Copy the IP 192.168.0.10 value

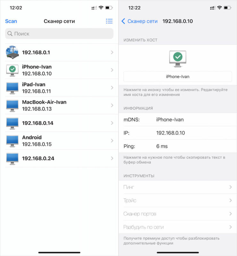(170, 133)
